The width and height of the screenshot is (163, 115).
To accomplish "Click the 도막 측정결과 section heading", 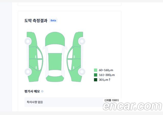I will (36, 20).
